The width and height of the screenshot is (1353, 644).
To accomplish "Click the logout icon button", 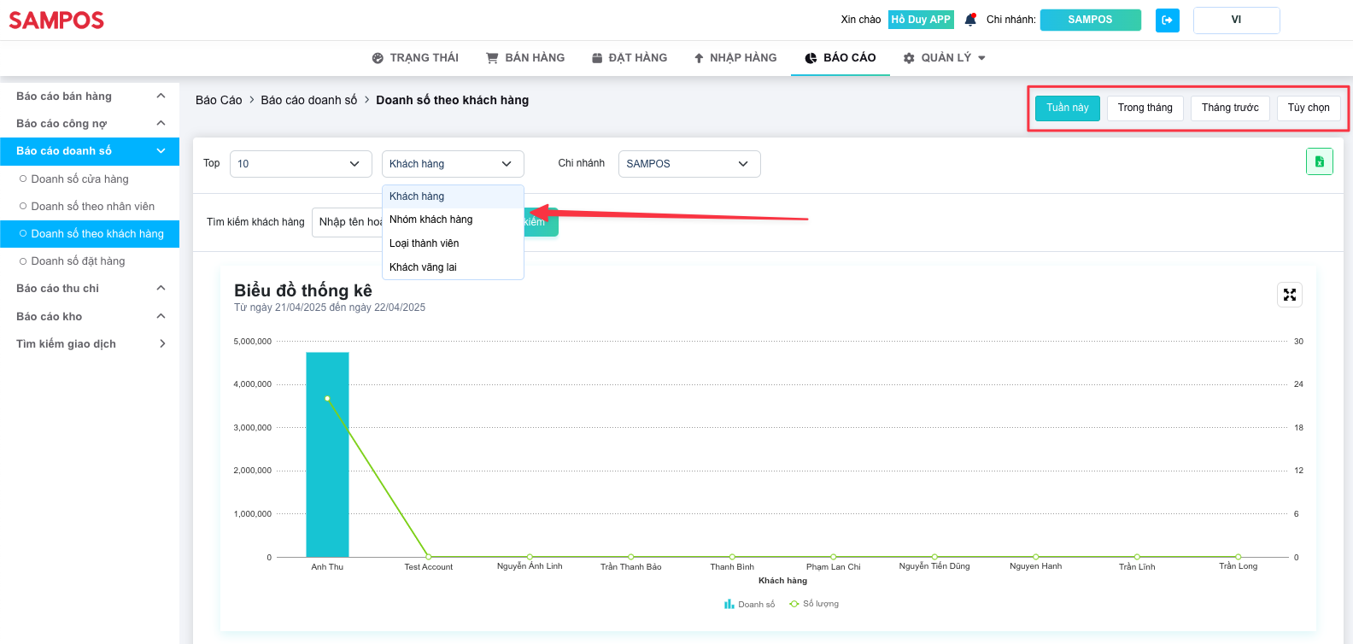I will click(x=1167, y=20).
